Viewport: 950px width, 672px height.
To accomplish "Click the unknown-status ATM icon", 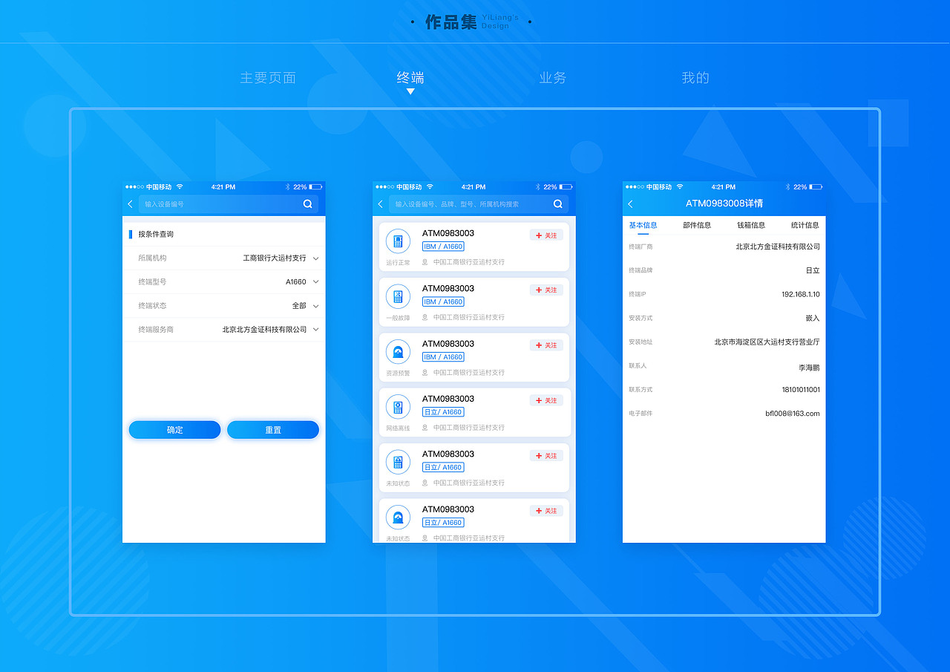I will point(398,461).
